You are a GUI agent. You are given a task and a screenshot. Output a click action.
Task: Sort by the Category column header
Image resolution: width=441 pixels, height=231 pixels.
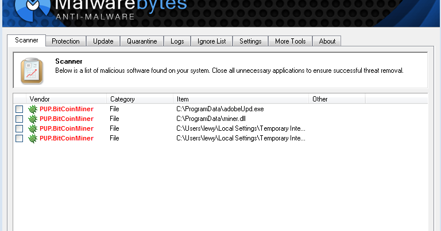(x=140, y=99)
